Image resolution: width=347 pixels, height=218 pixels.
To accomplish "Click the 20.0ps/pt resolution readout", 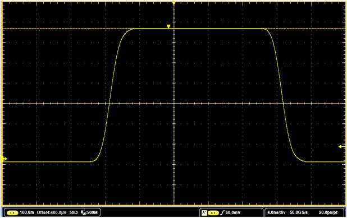I will click(x=328, y=212).
